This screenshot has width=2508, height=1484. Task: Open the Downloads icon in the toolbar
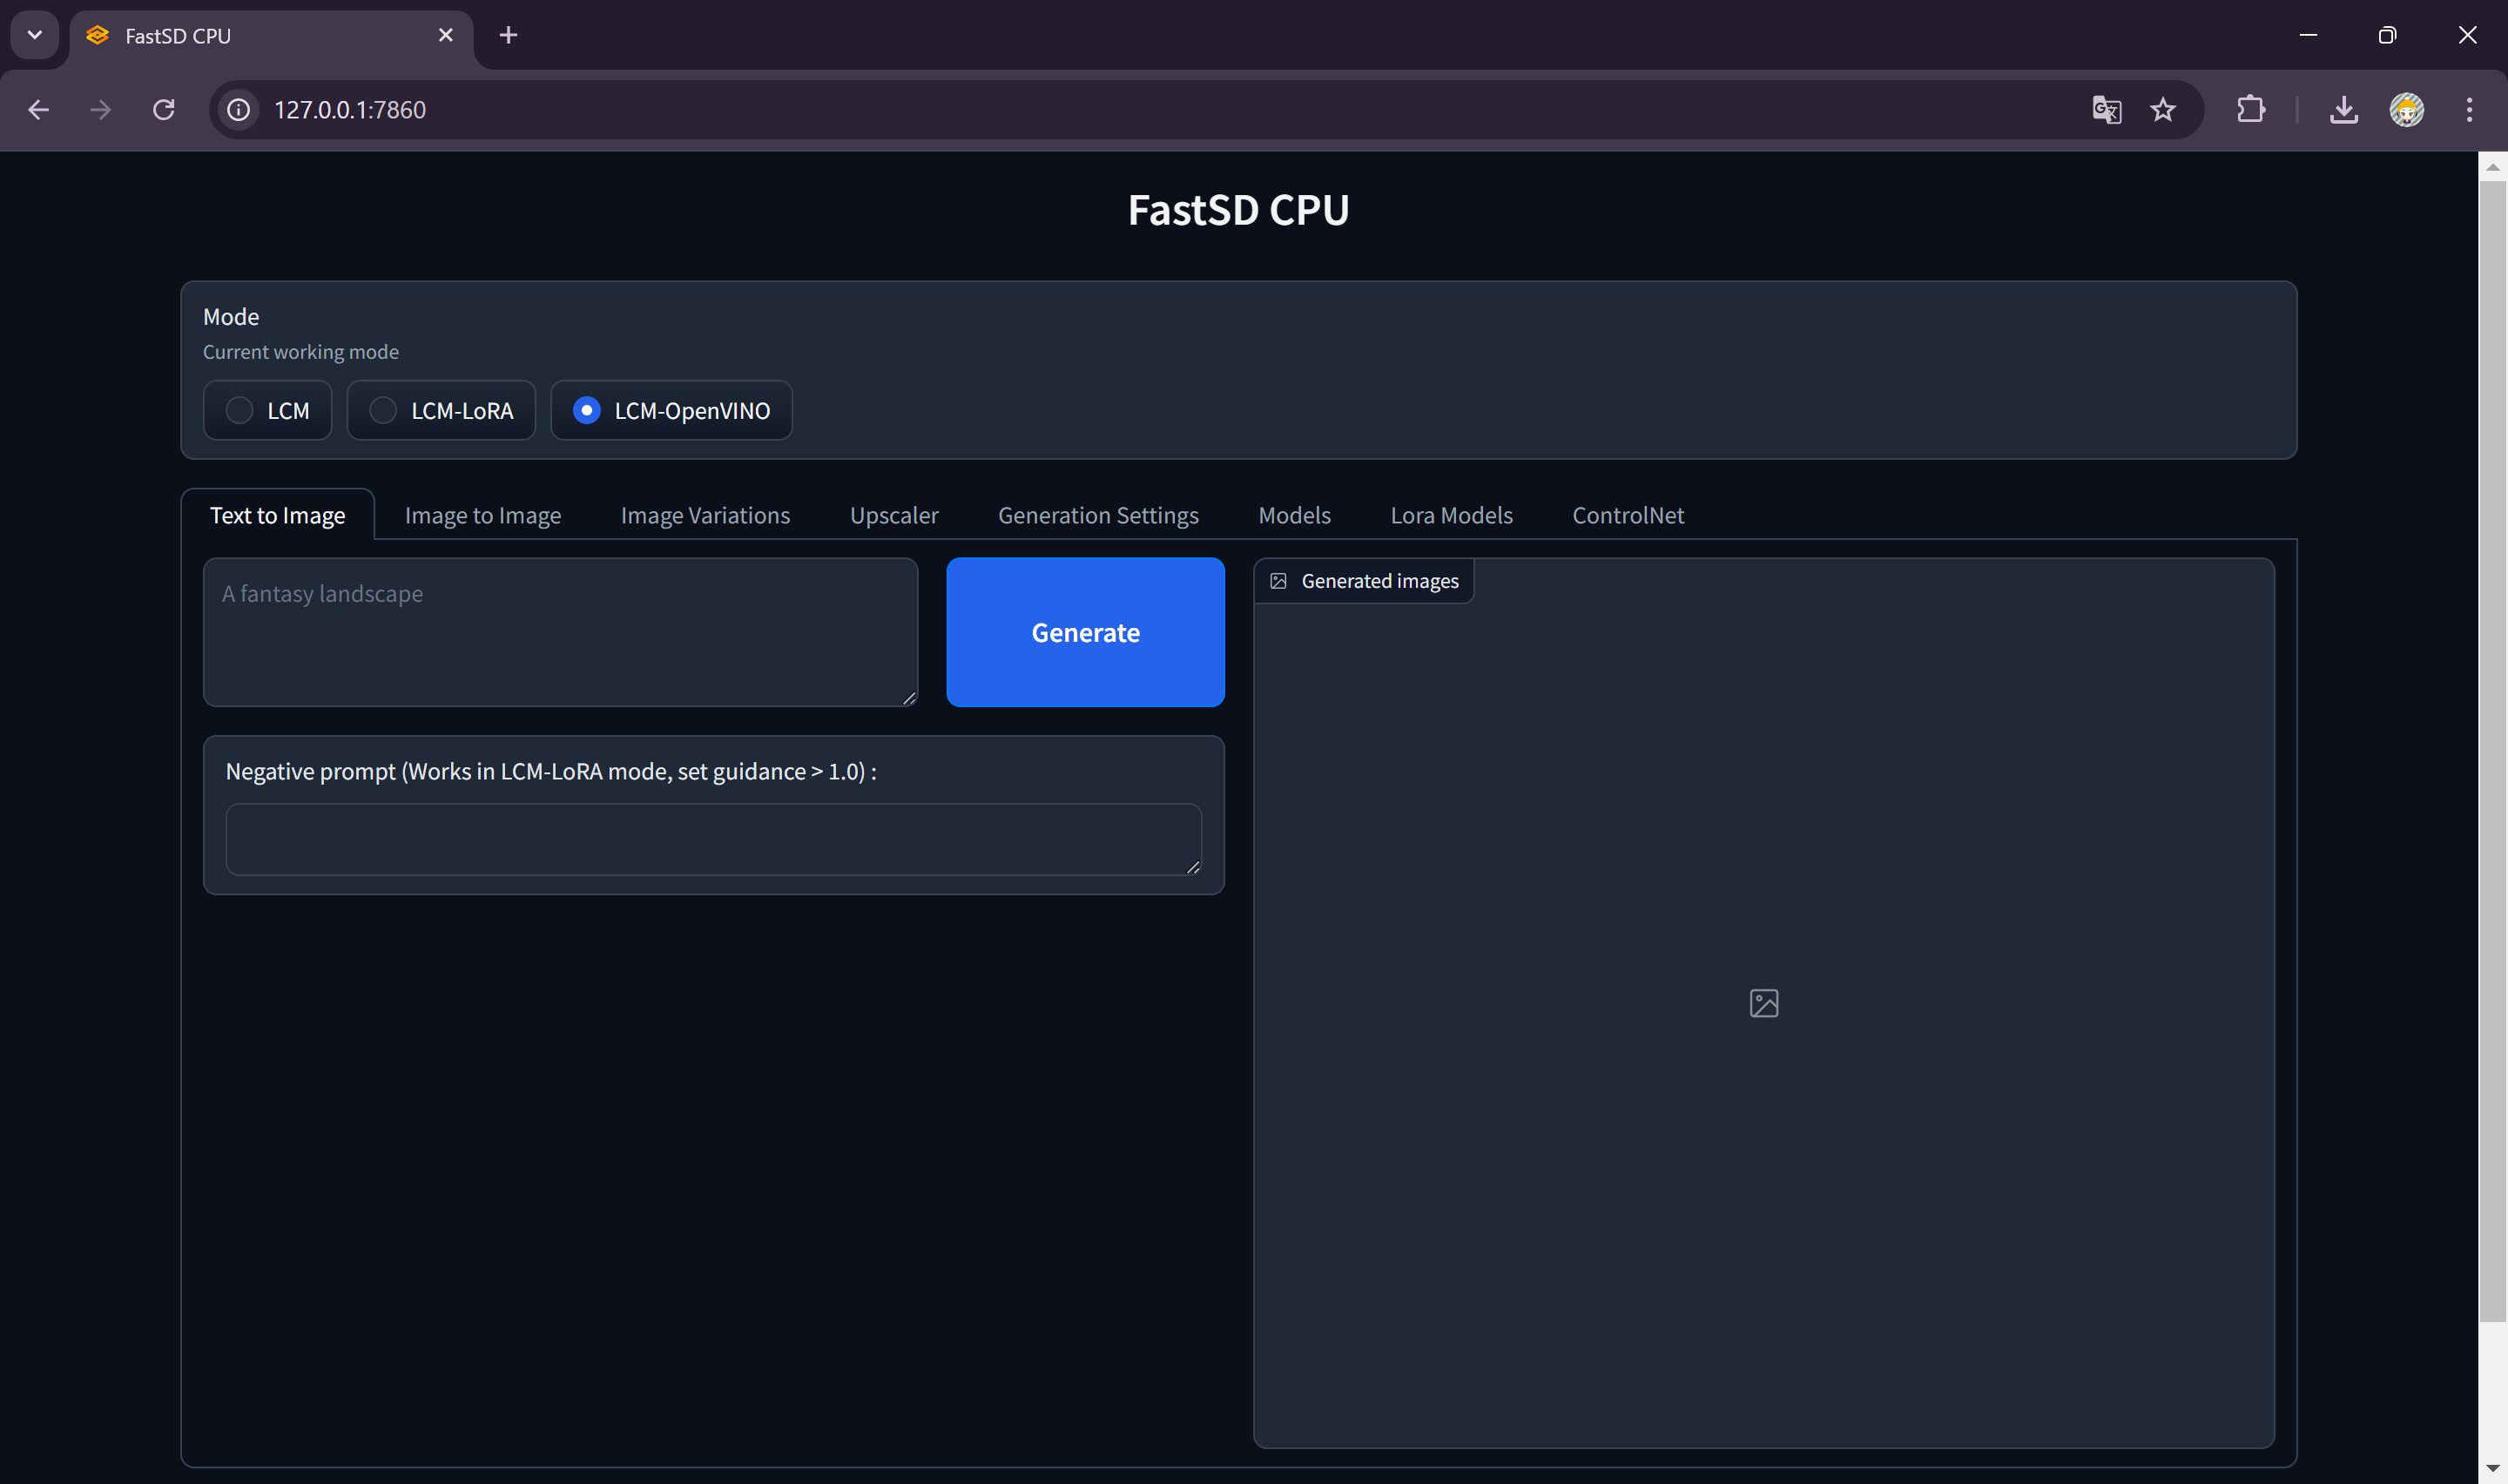pos(2343,110)
